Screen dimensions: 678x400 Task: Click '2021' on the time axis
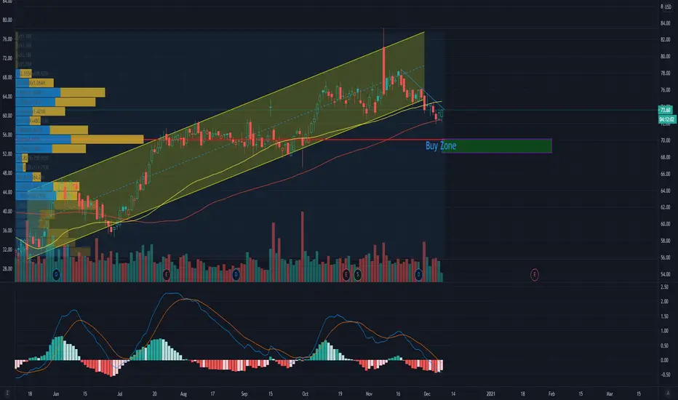click(491, 394)
